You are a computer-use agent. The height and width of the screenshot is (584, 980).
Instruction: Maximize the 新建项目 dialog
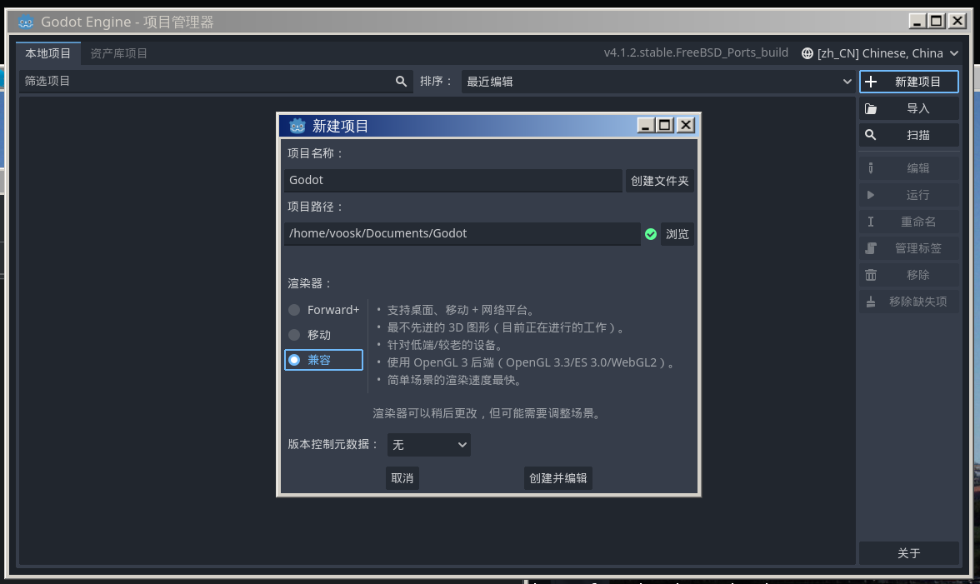click(x=665, y=125)
